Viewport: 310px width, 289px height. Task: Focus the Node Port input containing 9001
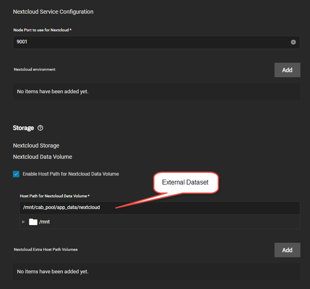(156, 42)
